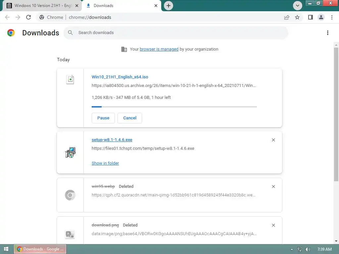The image size is (339, 254).
Task: Bookmark this tab with the star icon
Action: [297, 17]
